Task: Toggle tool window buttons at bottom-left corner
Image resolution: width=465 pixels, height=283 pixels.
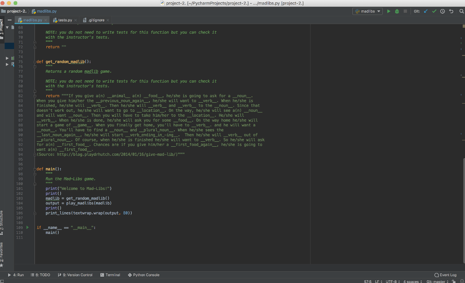Action: coord(2,281)
